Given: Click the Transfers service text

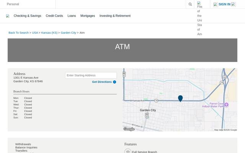Looking at the screenshot, I should coord(21,151).
